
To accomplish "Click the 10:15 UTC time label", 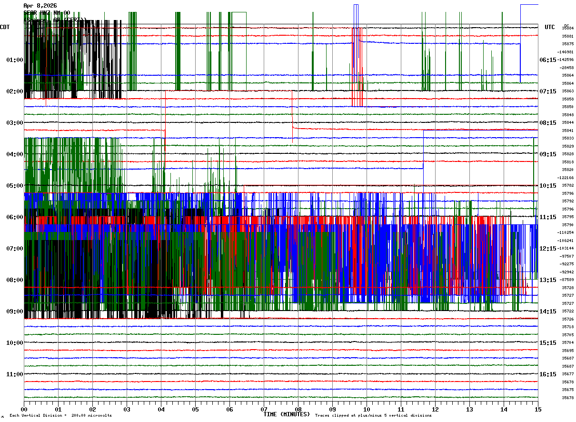I will pos(547,186).
